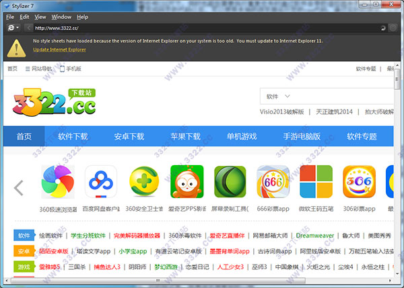Click the Update Internet Explorer link

(59, 50)
